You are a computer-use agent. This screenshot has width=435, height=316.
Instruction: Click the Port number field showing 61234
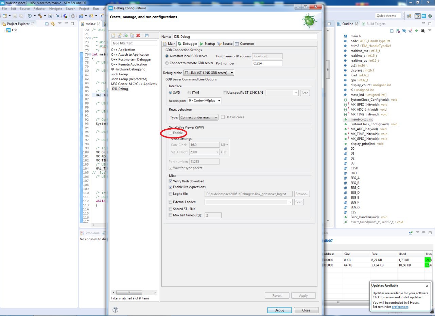(267, 63)
